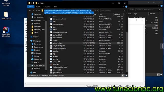This screenshot has height=92, width=164.
Task: Select the idea64 application icon
Action: (x=51, y=30)
